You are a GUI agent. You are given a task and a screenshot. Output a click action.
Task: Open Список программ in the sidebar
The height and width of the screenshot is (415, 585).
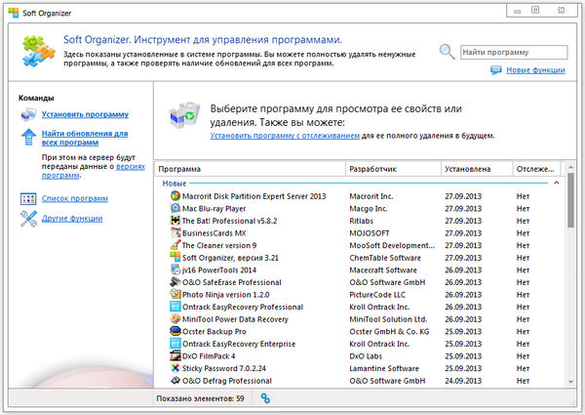click(74, 198)
